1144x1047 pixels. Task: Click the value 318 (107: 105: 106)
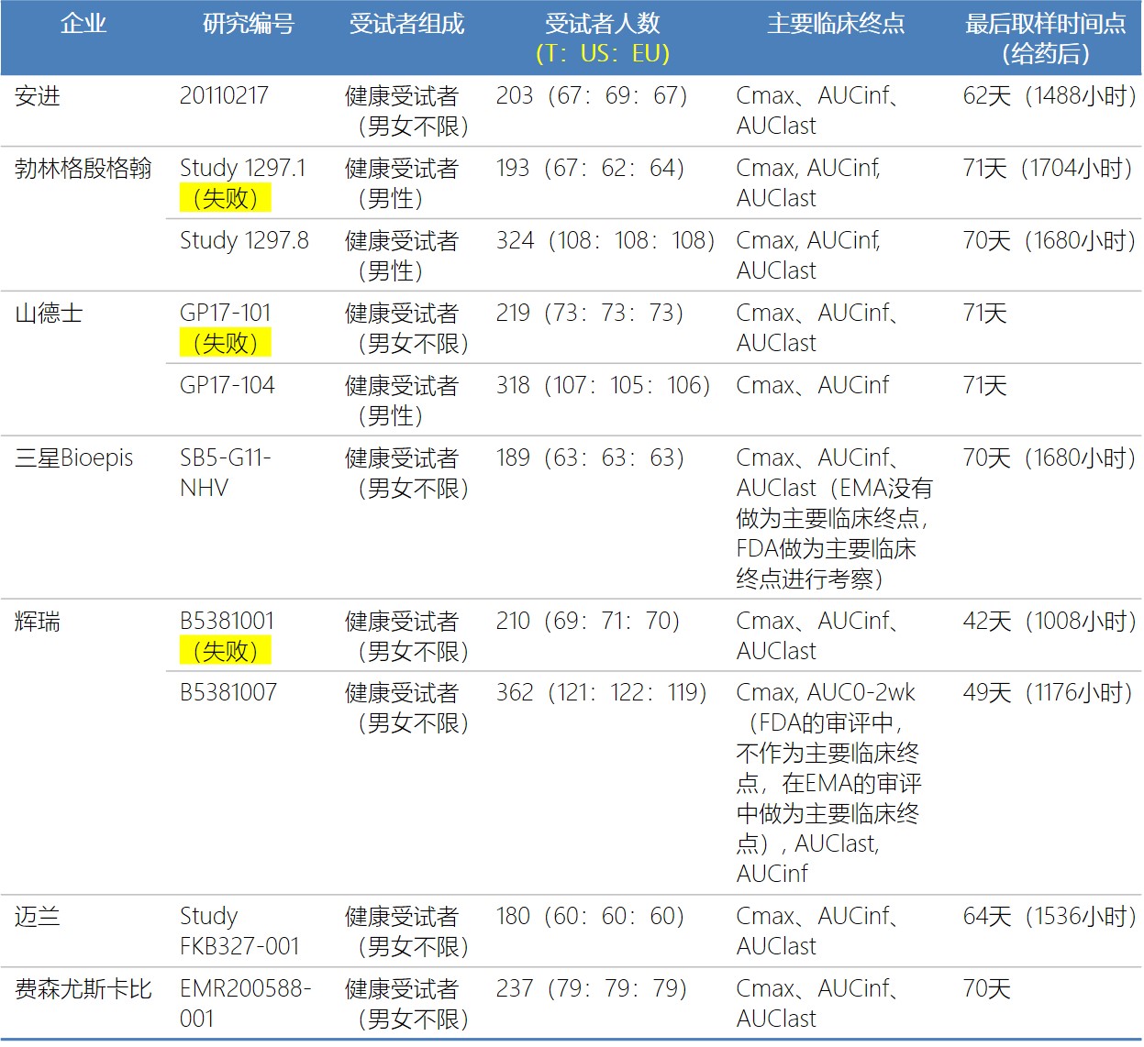[604, 385]
